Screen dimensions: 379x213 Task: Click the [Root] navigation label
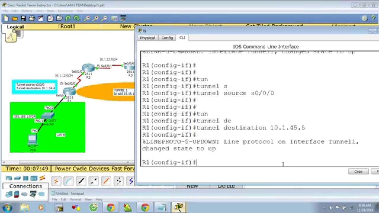pyautogui.click(x=66, y=26)
